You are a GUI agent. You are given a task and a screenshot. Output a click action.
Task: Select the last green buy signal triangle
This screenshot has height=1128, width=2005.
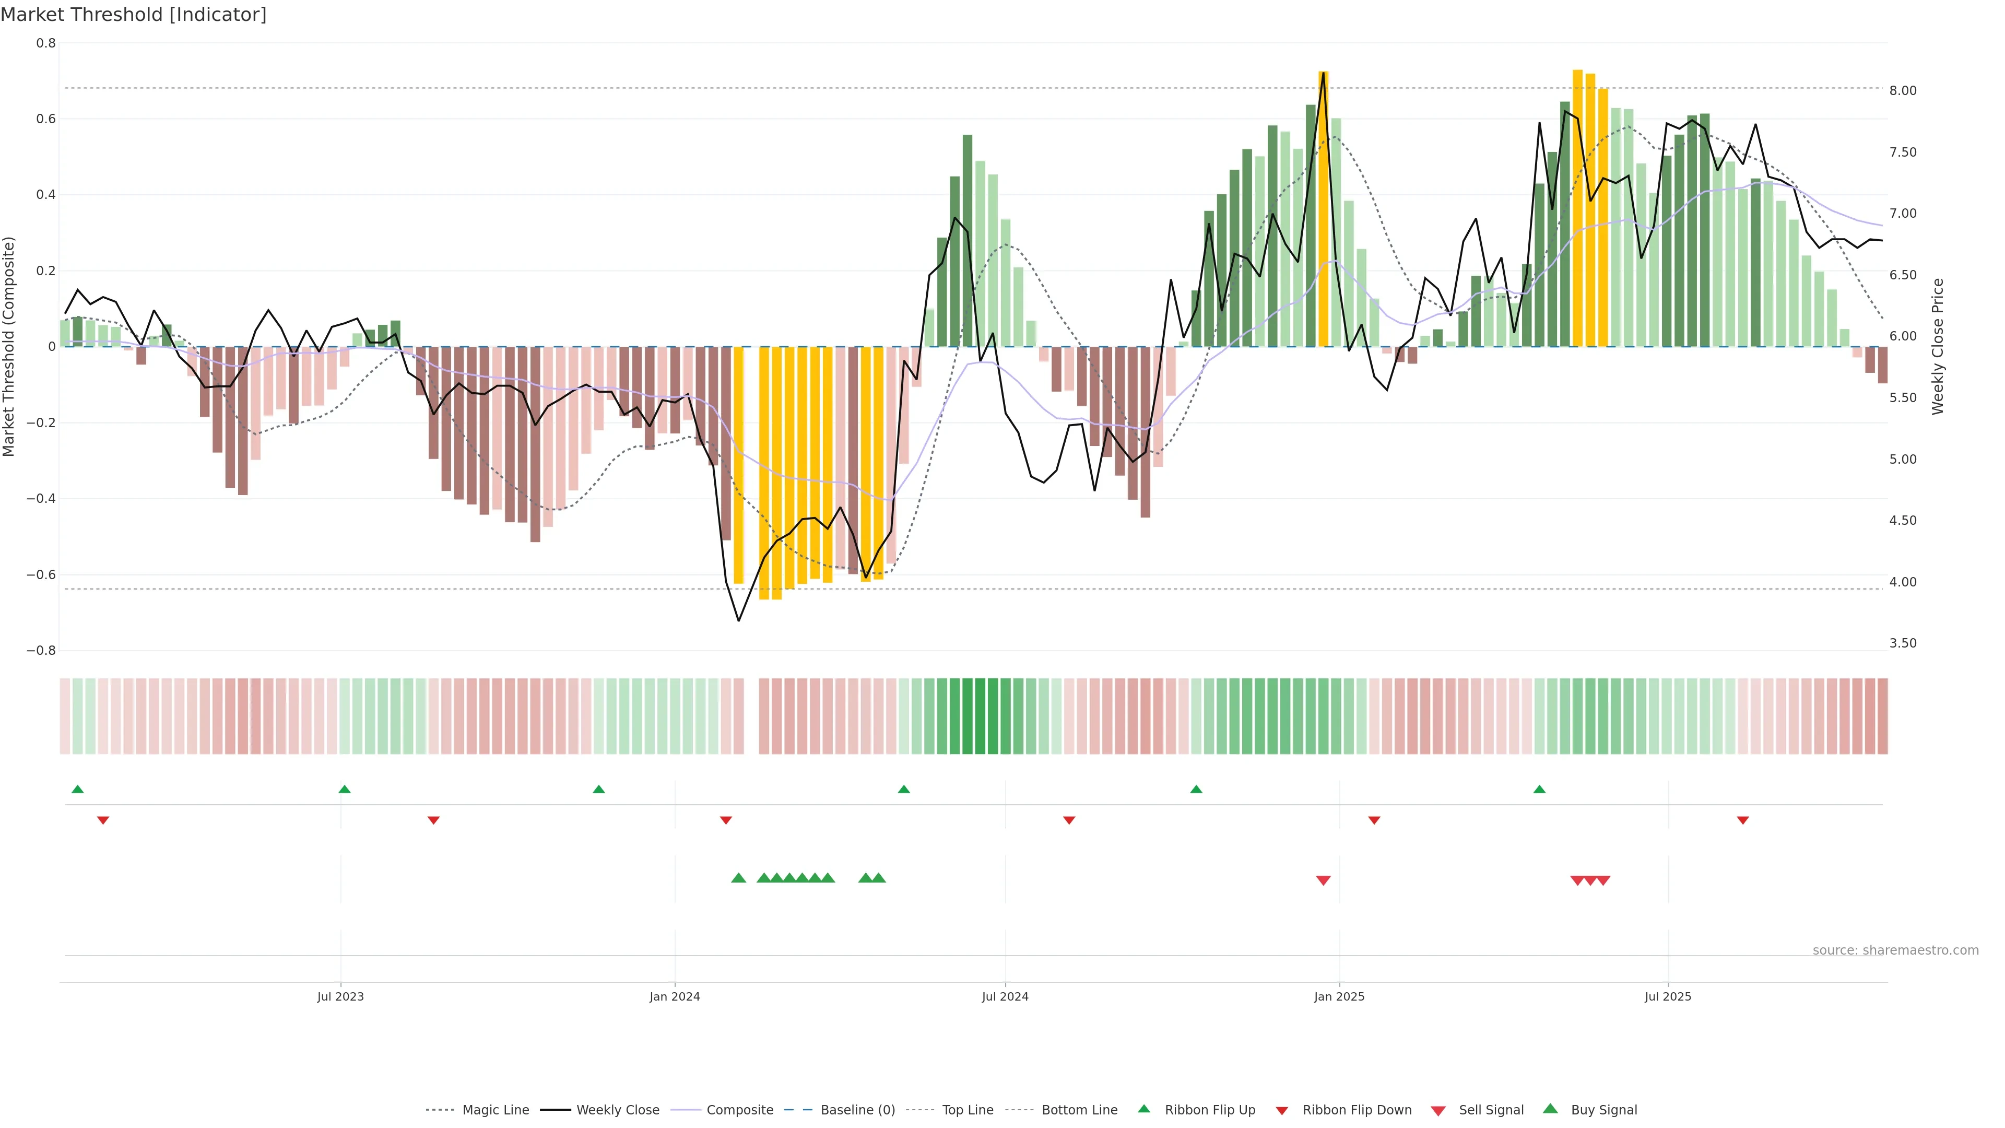[x=879, y=878]
